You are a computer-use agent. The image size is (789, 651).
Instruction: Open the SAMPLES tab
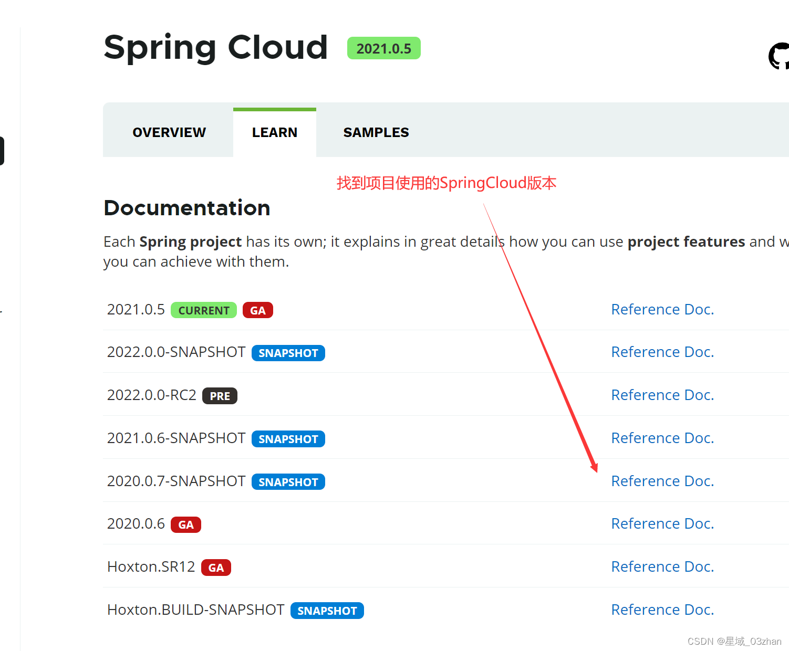click(x=376, y=132)
